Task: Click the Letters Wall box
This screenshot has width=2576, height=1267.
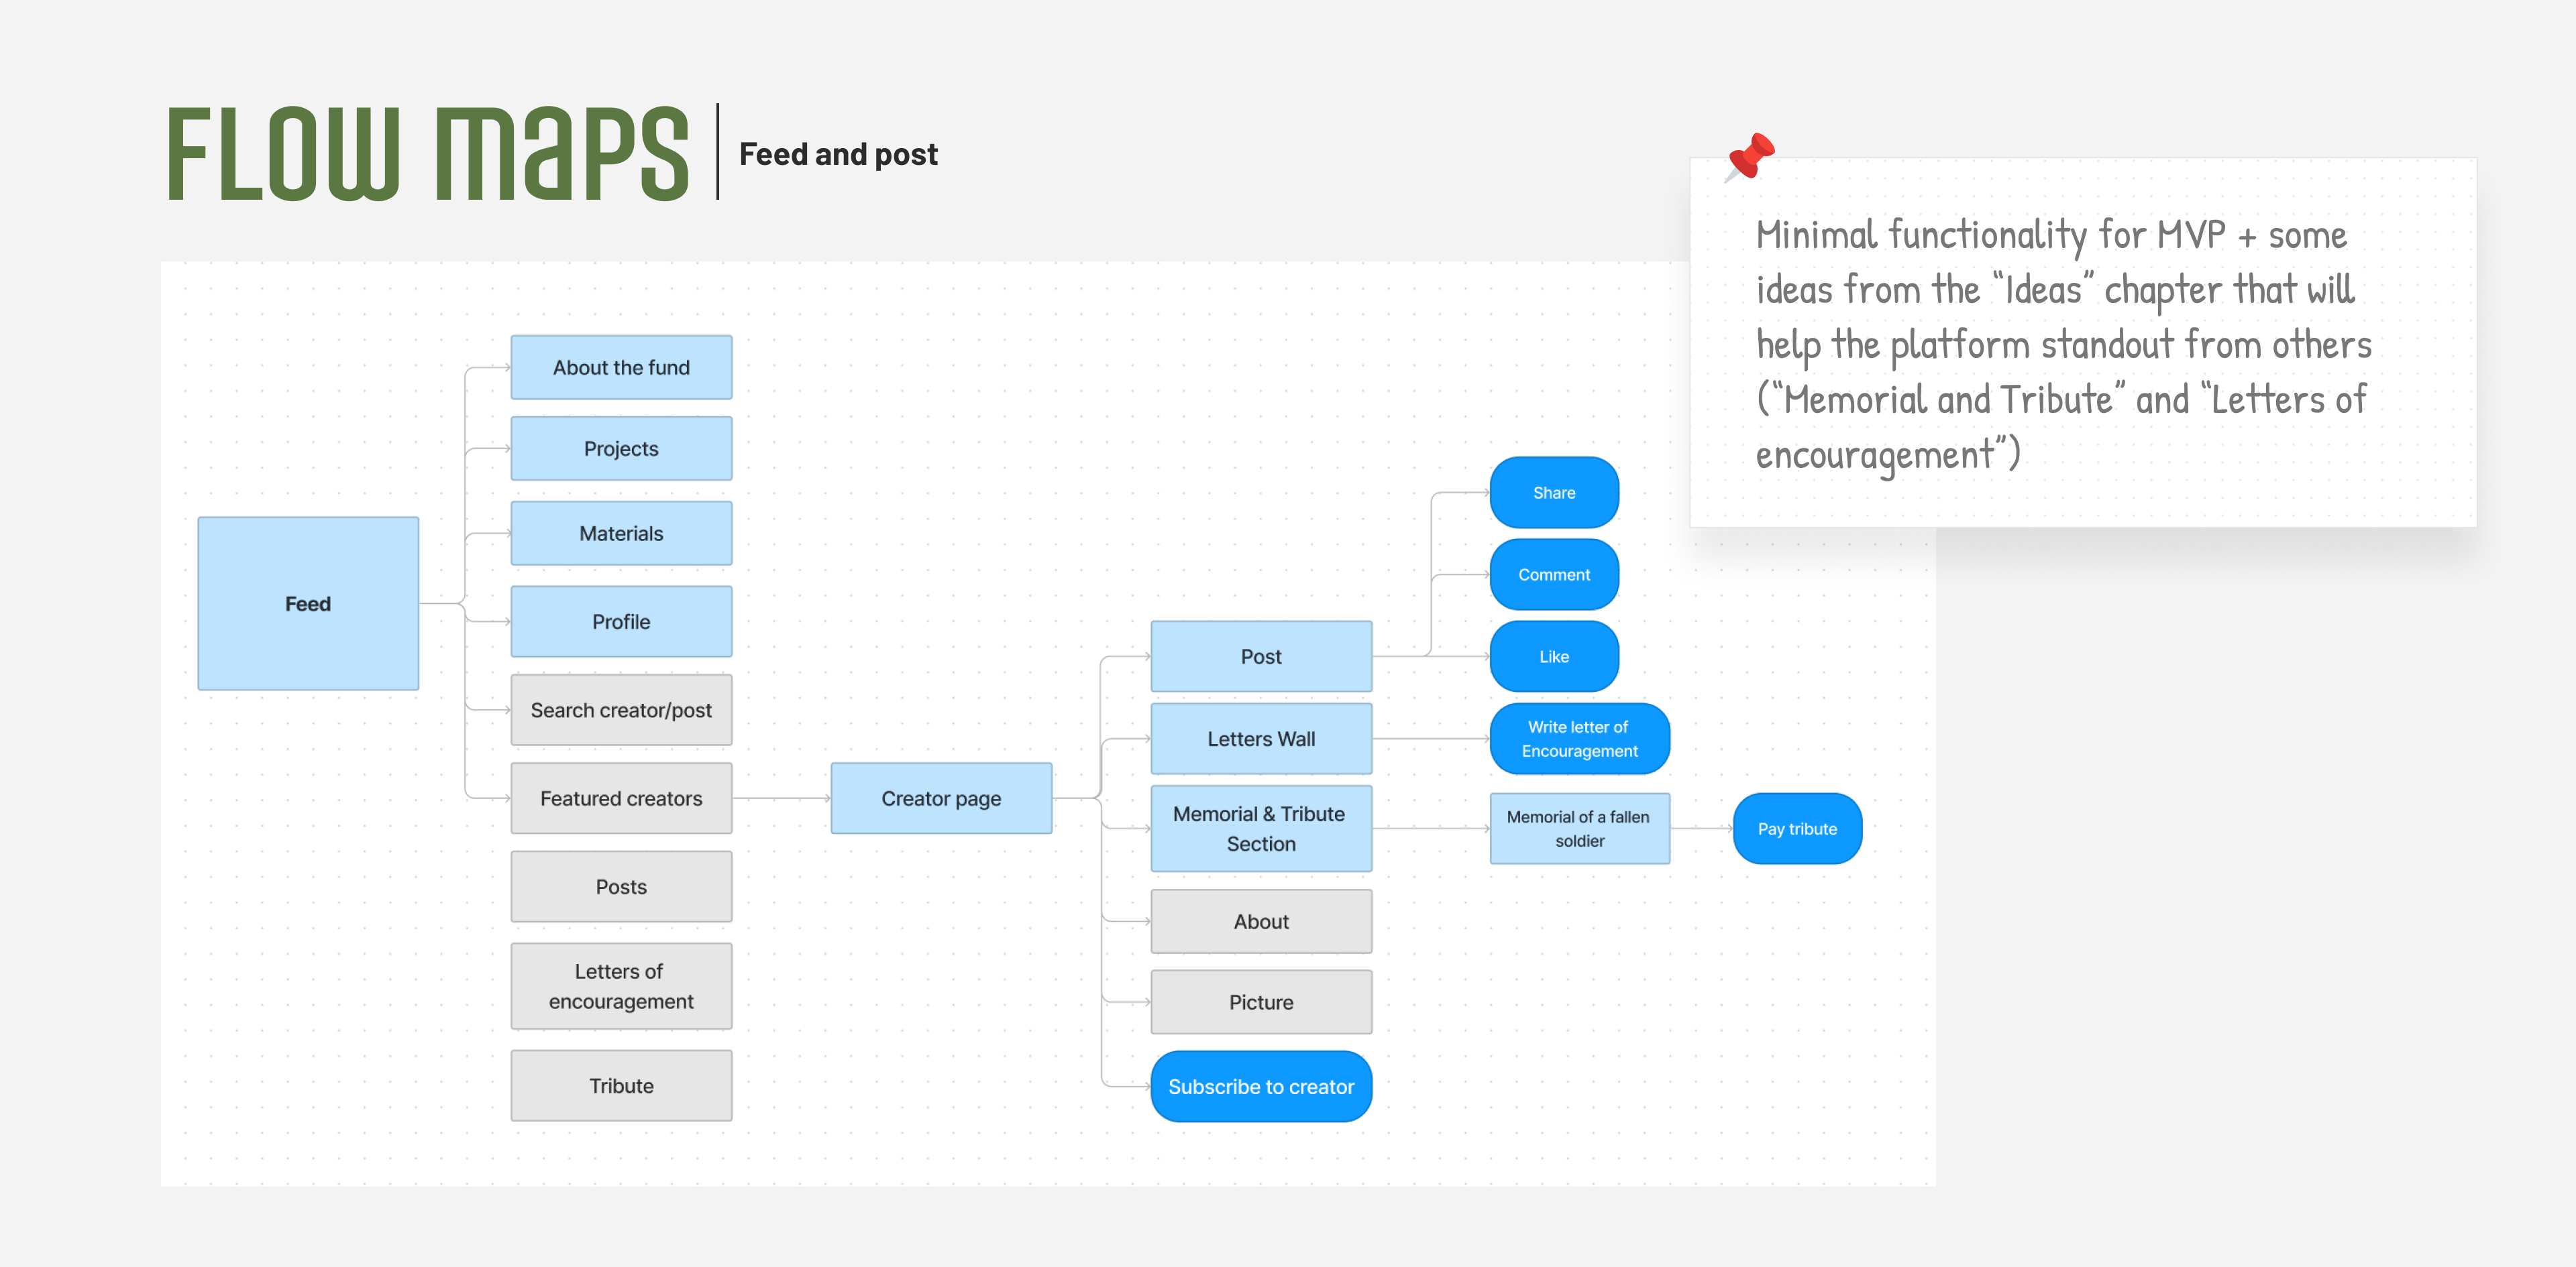Action: point(1261,739)
